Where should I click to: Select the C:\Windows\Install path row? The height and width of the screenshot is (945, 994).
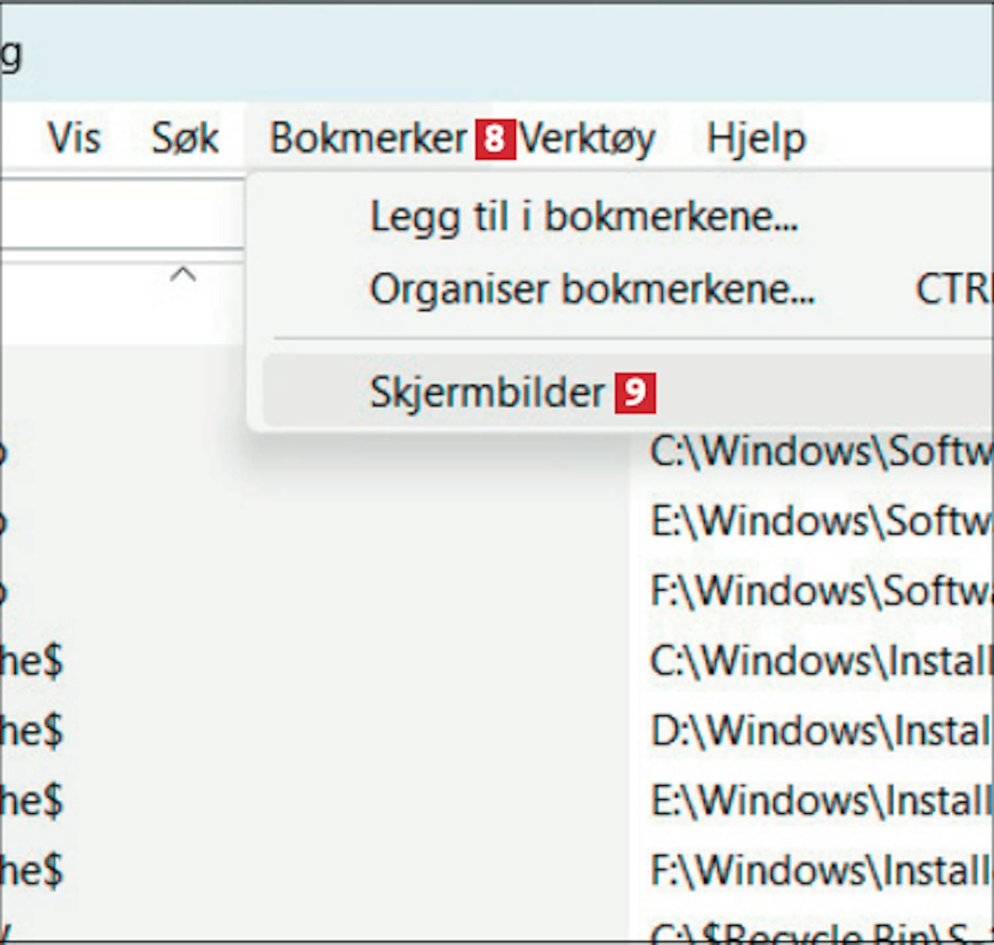click(x=820, y=661)
